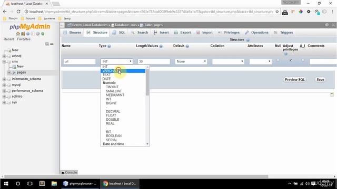The height and width of the screenshot is (189, 337).
Task: Collapse all navigation tree nodes icon
Action: pos(47,44)
